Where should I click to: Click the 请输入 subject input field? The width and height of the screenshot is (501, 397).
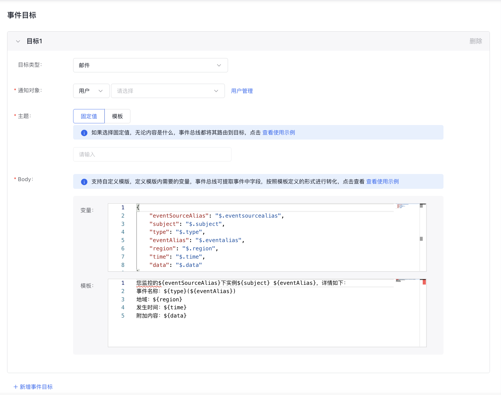click(152, 154)
